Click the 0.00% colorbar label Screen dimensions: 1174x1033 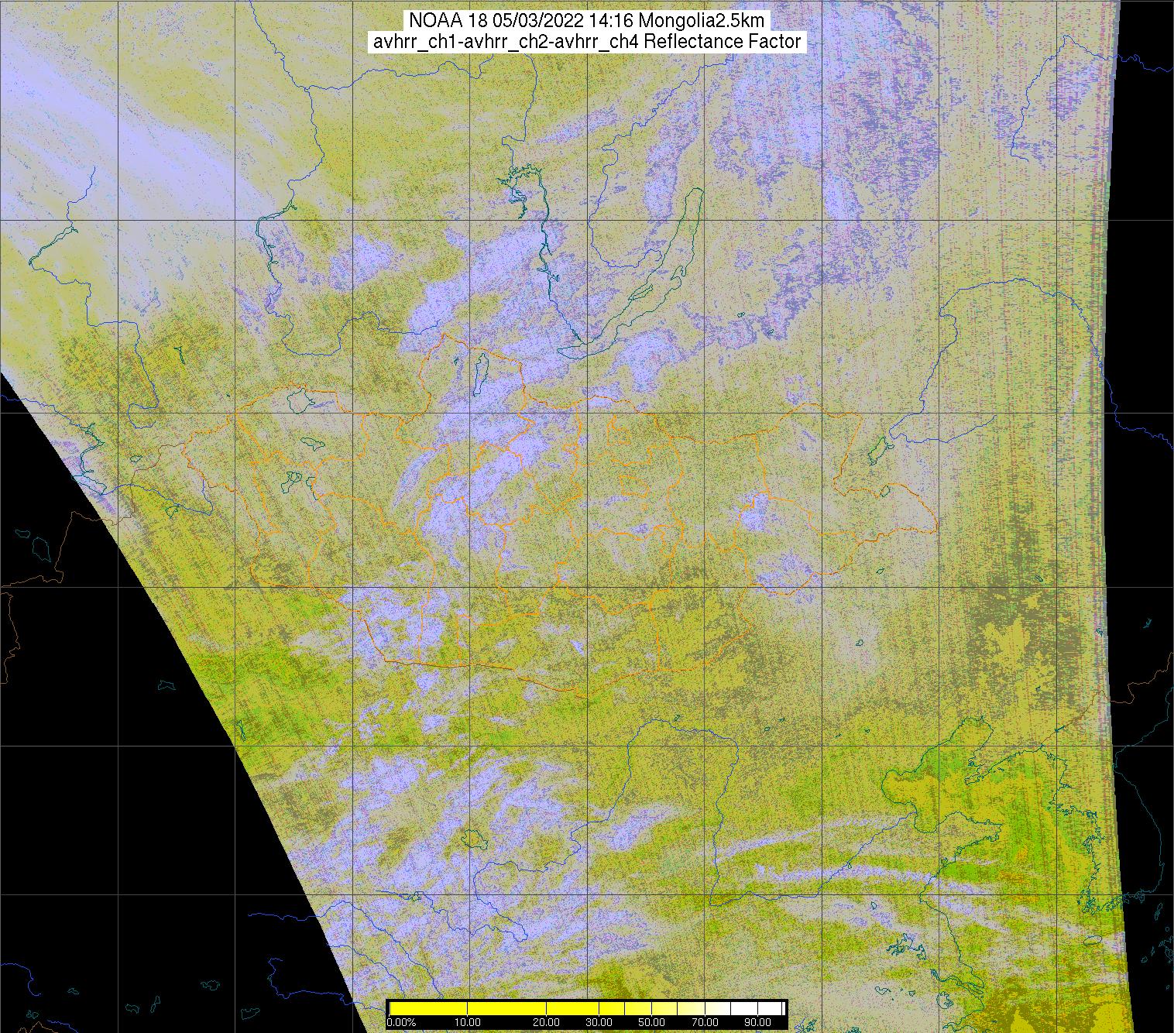point(400,1023)
